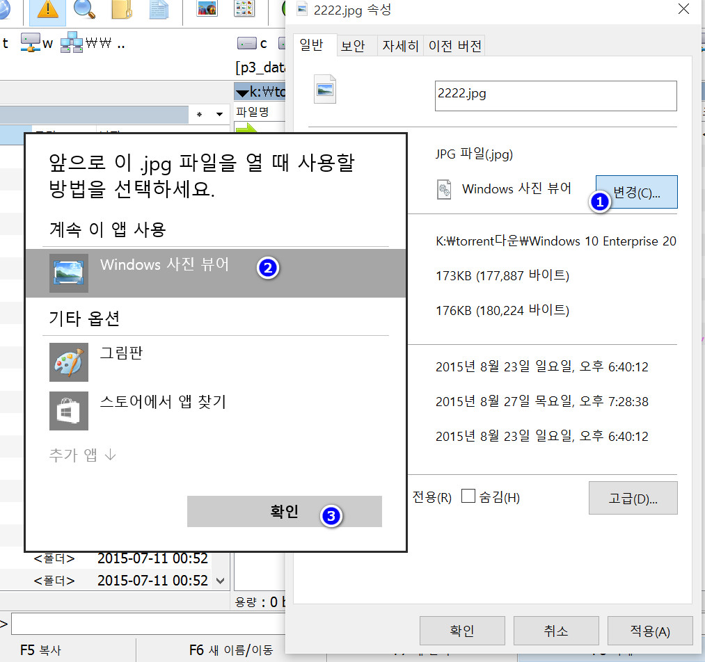Click the yellow warning triangle toolbar icon
This screenshot has height=662, width=705.
(x=47, y=11)
